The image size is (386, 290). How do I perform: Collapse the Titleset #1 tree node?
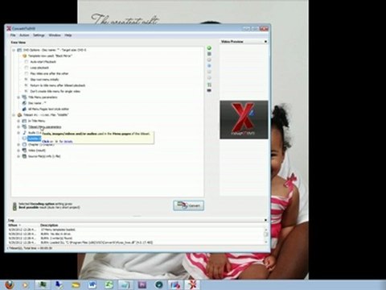pyautogui.click(x=14, y=115)
